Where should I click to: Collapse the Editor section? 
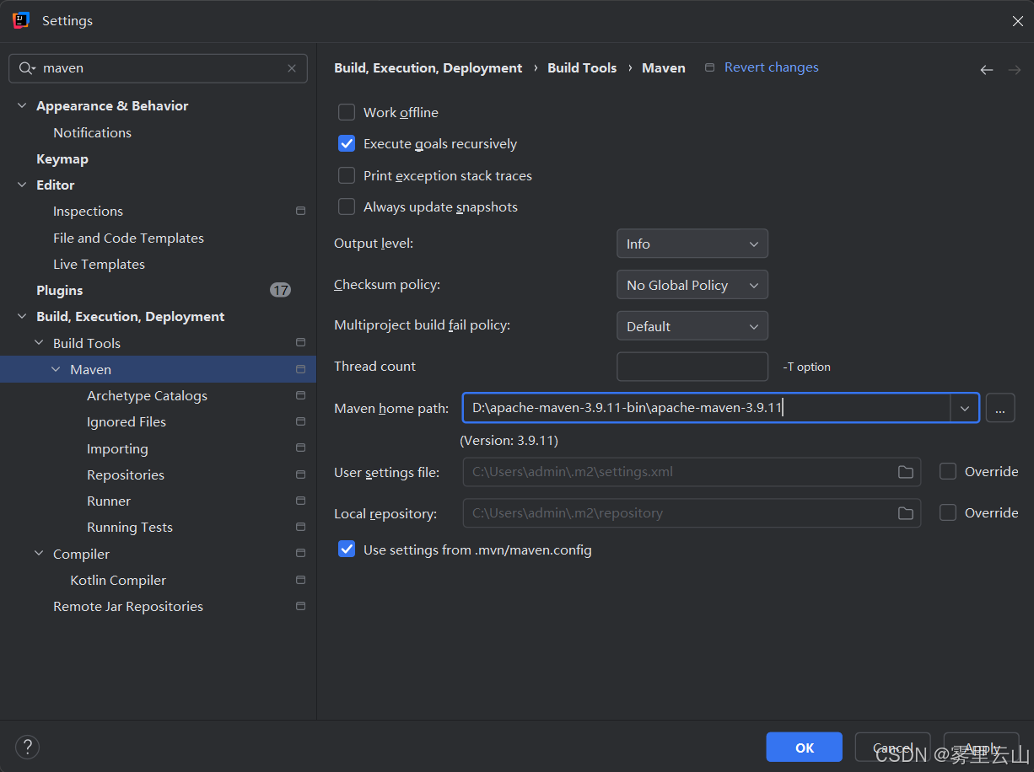coord(22,185)
